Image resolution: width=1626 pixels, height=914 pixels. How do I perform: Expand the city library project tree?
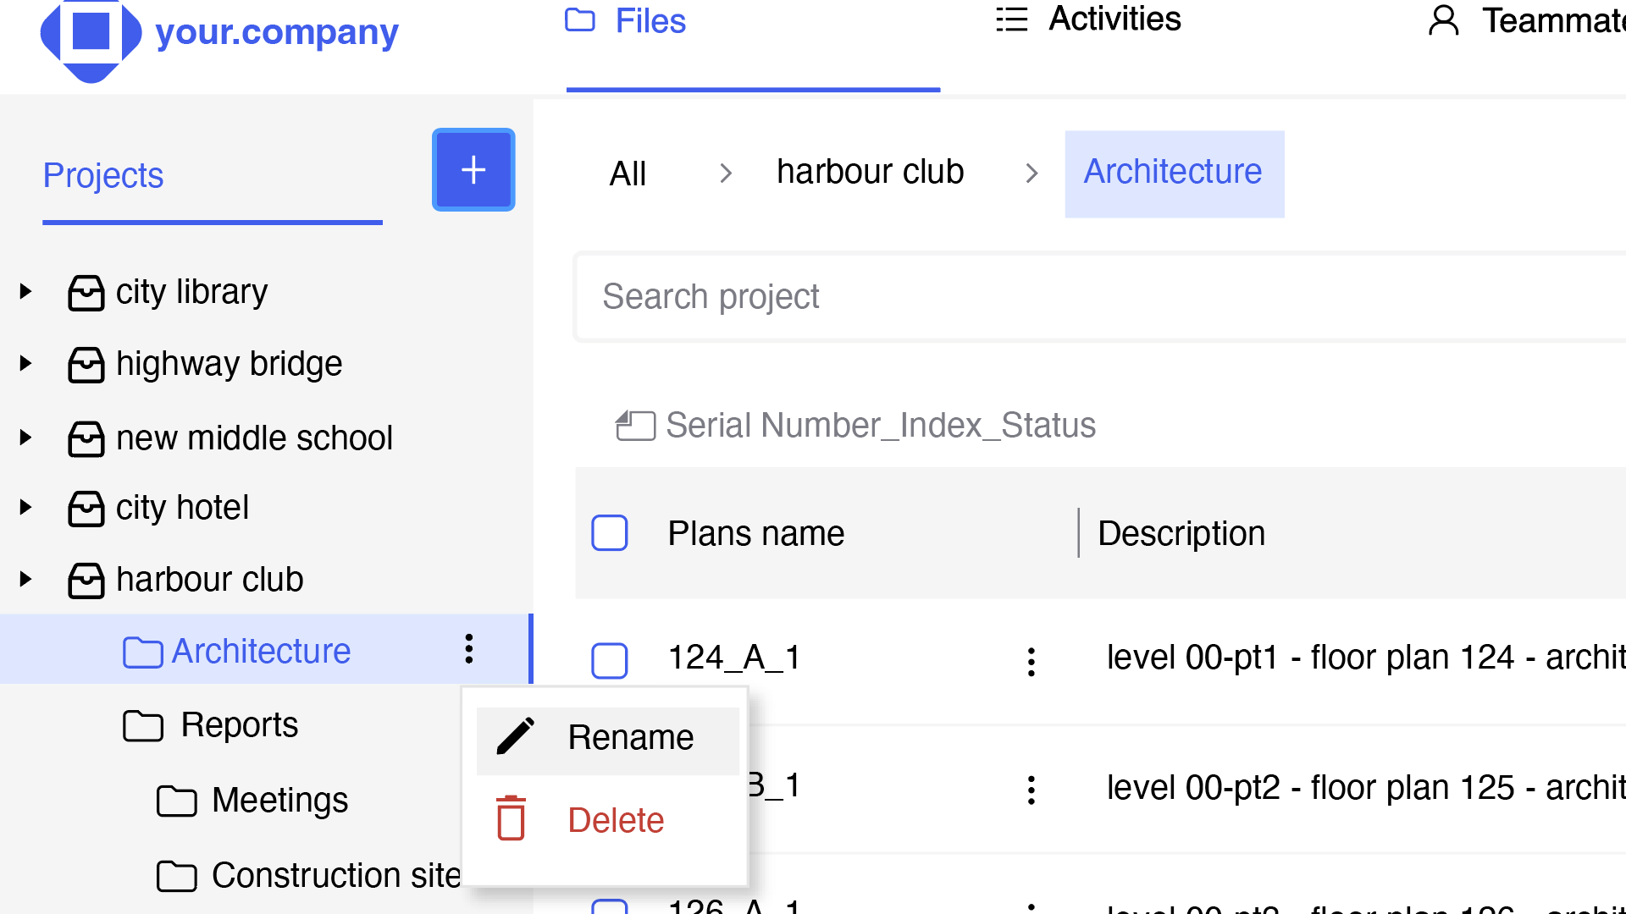(x=26, y=292)
